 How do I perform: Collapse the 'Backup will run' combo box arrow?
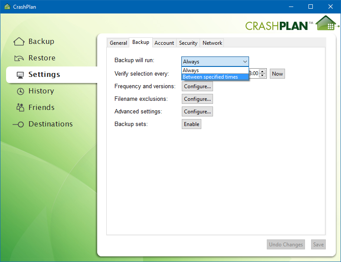[245, 62]
